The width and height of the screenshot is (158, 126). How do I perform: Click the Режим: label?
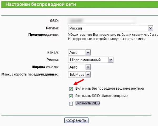(x=53, y=60)
